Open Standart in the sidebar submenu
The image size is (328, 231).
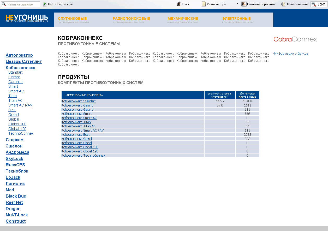coord(15,72)
